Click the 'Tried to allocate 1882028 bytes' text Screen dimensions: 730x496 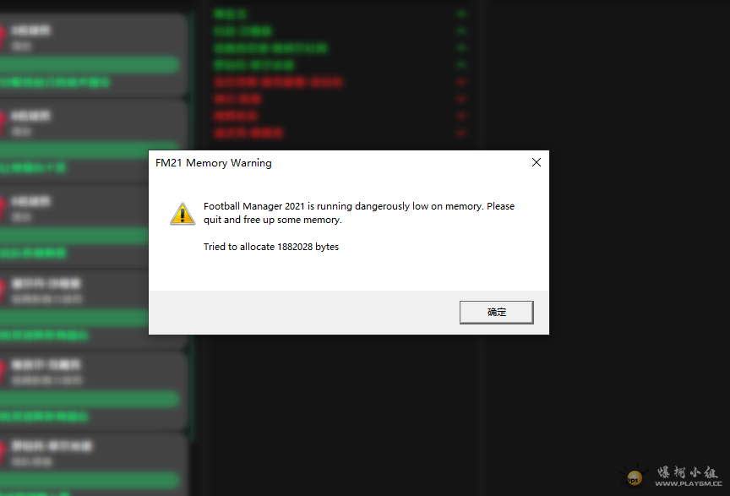tap(271, 247)
